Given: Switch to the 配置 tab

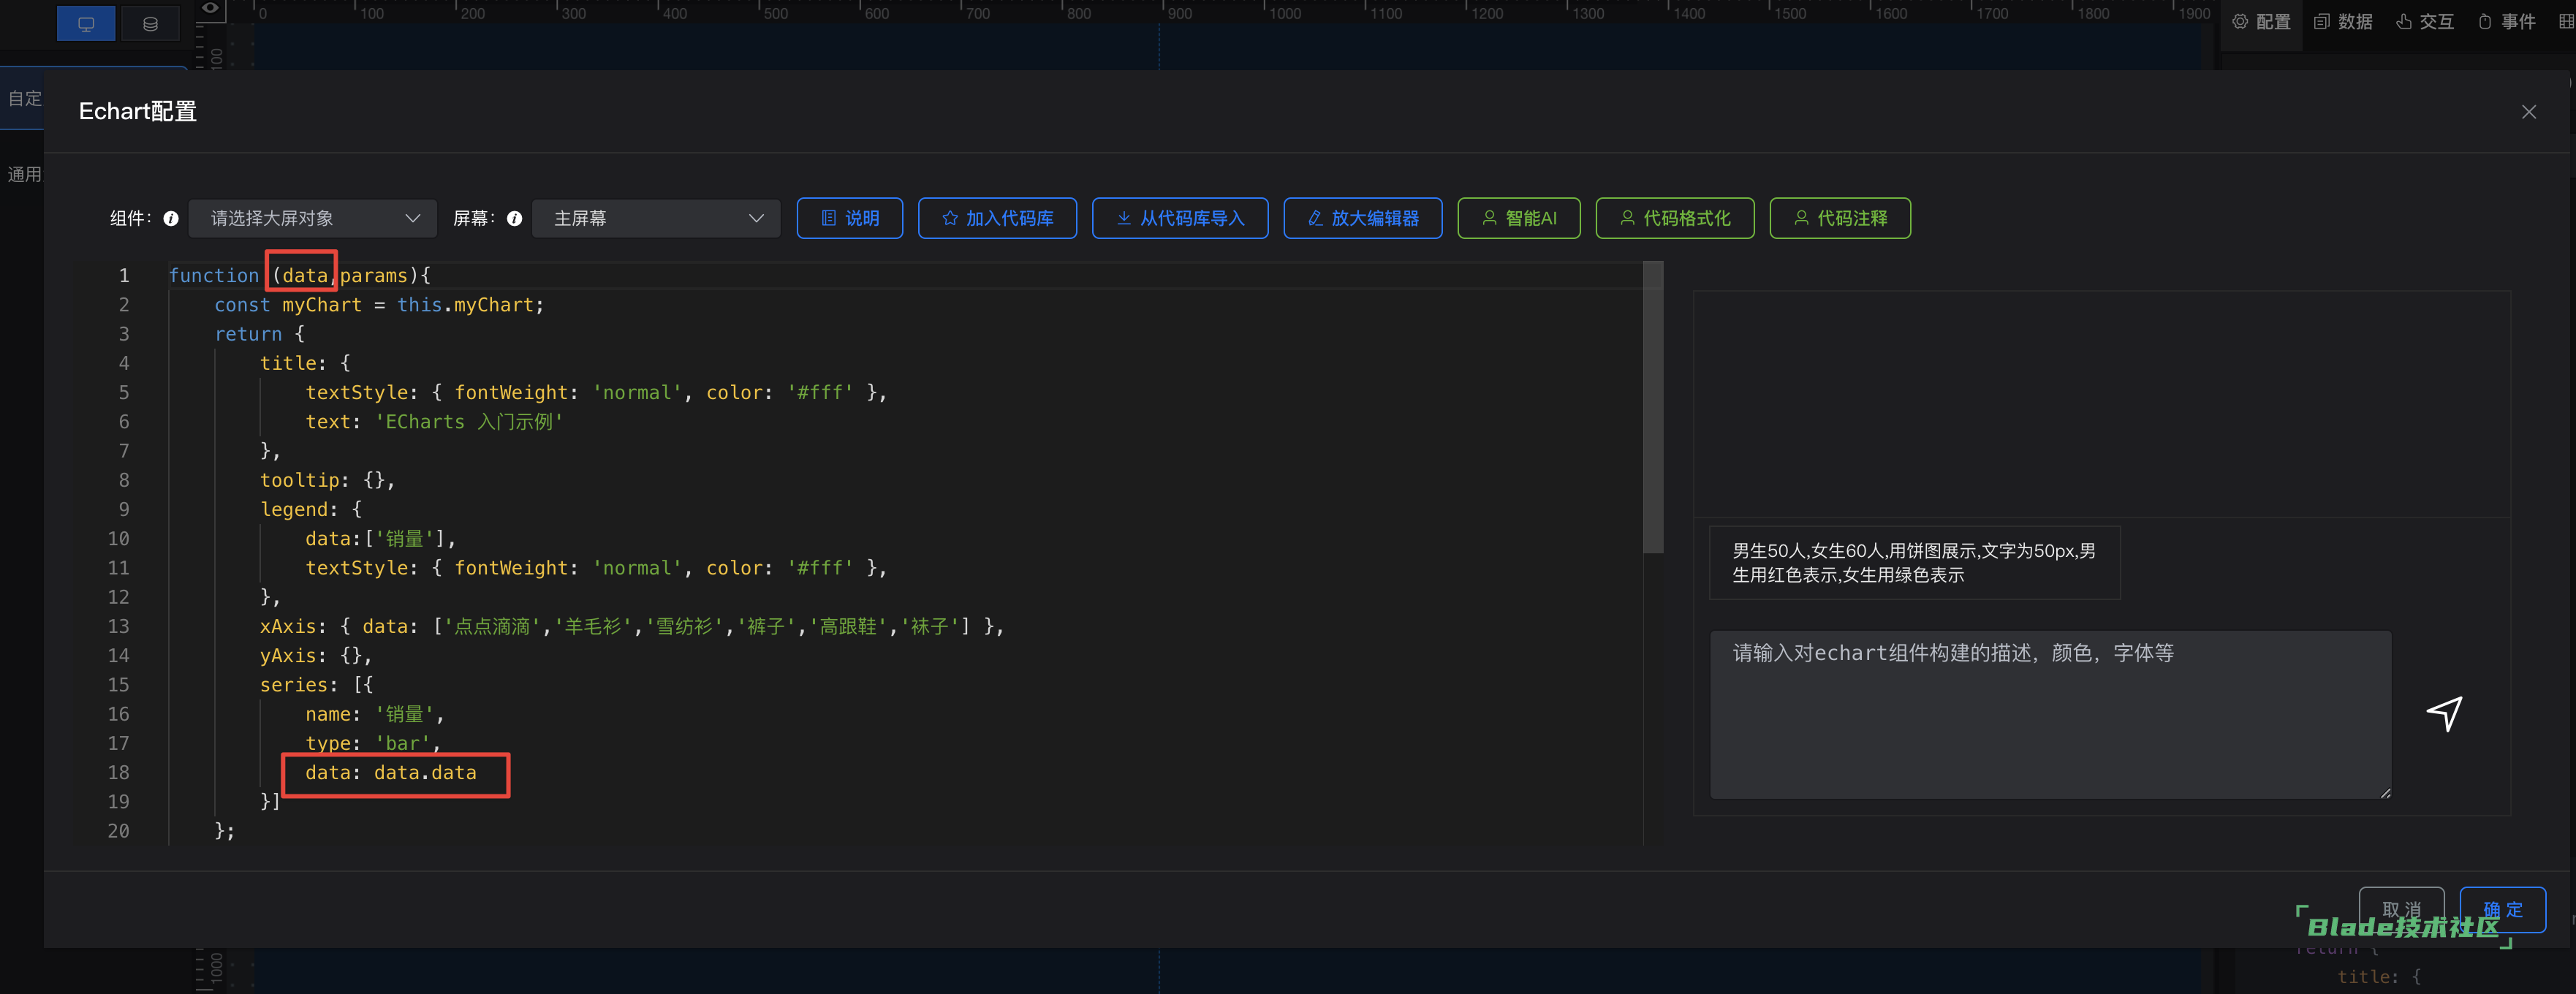Looking at the screenshot, I should pos(2260,22).
